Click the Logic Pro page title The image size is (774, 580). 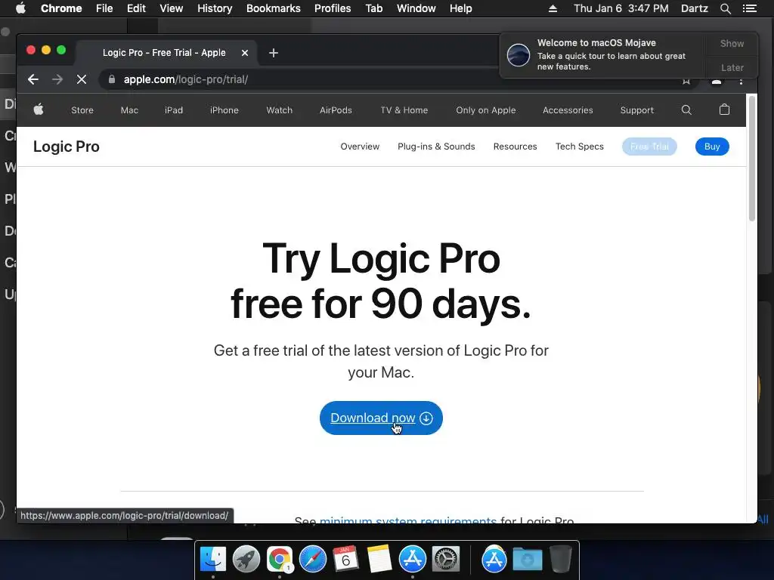(67, 147)
